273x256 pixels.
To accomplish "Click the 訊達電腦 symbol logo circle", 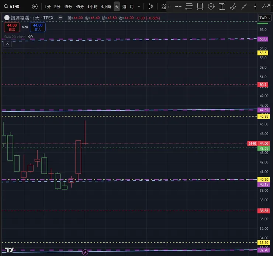I will point(7,18).
